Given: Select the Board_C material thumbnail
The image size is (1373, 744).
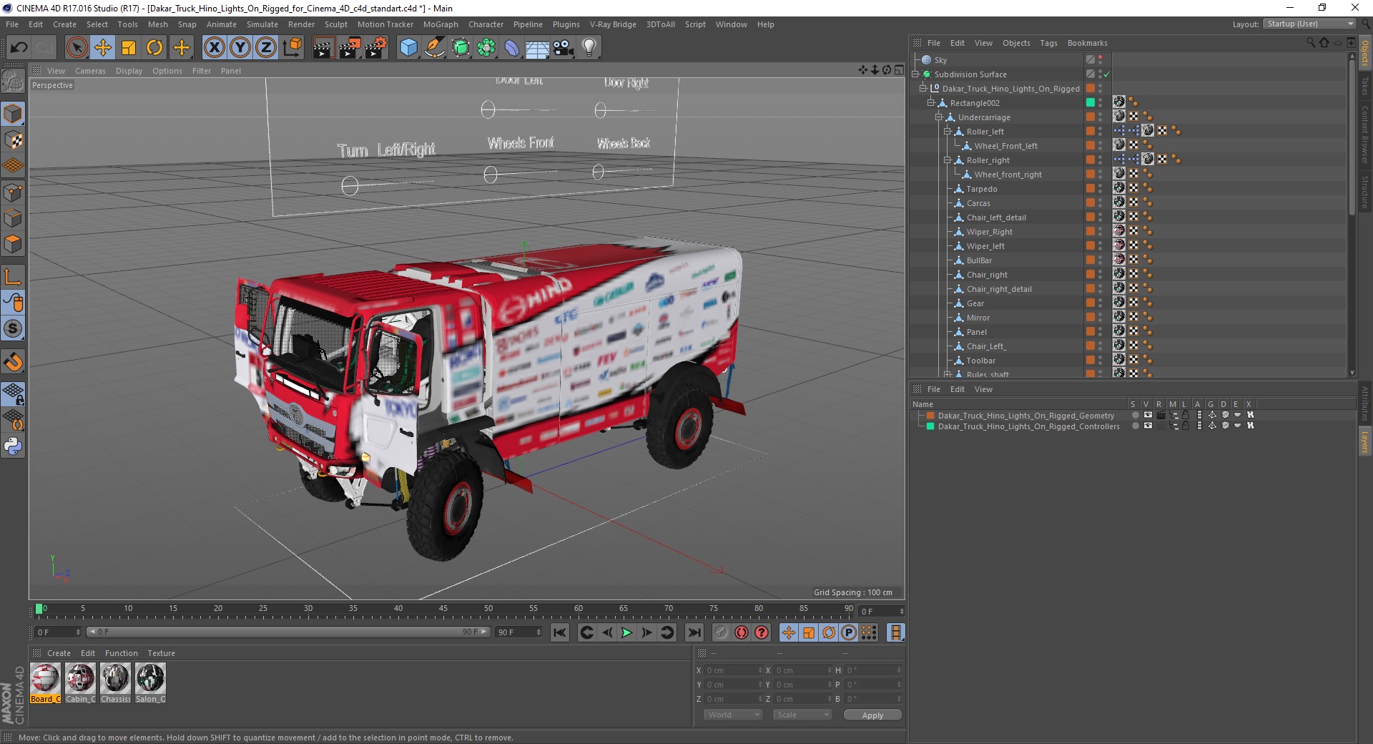Looking at the screenshot, I should click(45, 683).
